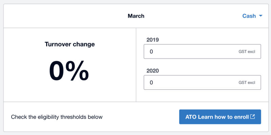
Task: Click the ATO Learn how to enroll button
Action: click(220, 117)
